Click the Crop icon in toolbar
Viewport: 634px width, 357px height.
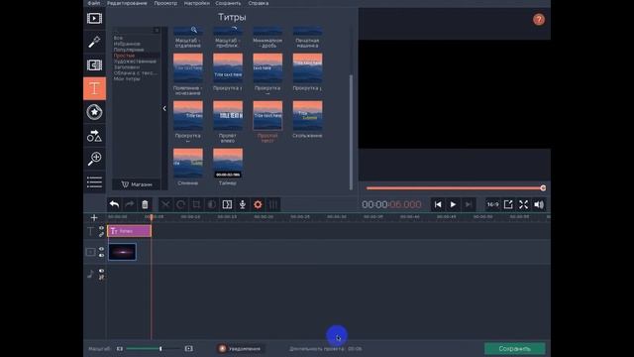(196, 204)
